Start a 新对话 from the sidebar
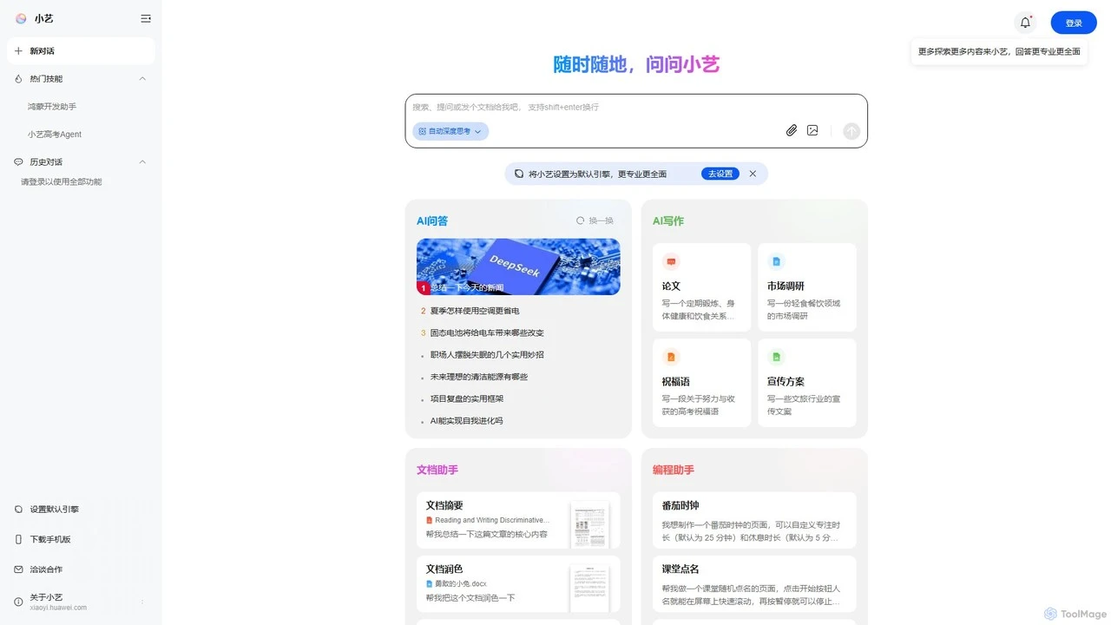This screenshot has width=1111, height=625. (x=81, y=51)
